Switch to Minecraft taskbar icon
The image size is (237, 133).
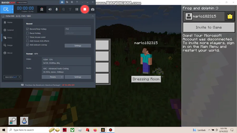coord(103,130)
